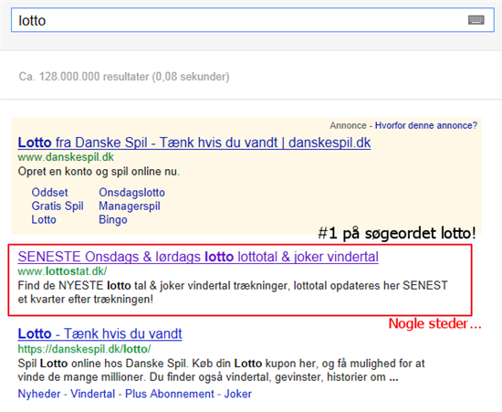
Task: Open the Bingo sitelink
Action: pos(113,219)
